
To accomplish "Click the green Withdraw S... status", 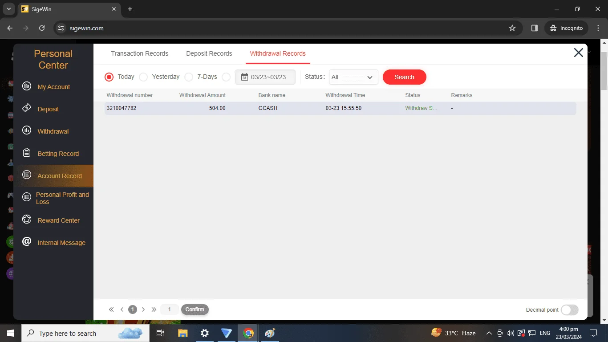I will pos(422,108).
